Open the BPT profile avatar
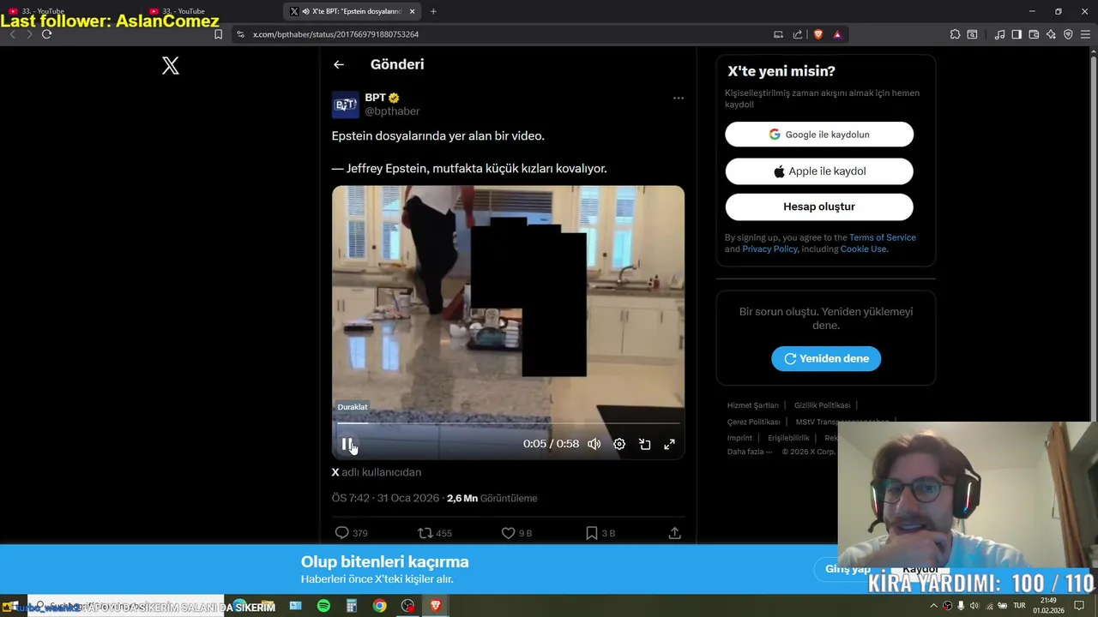 point(345,105)
